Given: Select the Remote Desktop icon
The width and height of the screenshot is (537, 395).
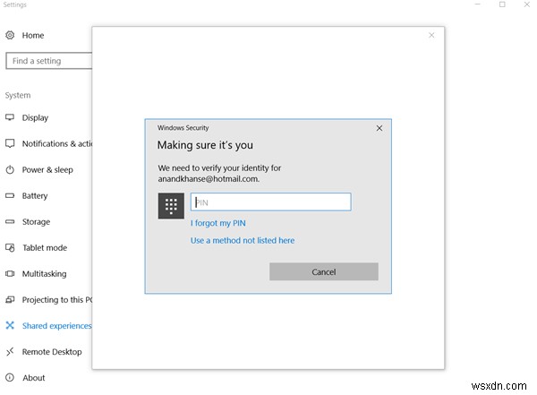Looking at the screenshot, I should tap(10, 351).
